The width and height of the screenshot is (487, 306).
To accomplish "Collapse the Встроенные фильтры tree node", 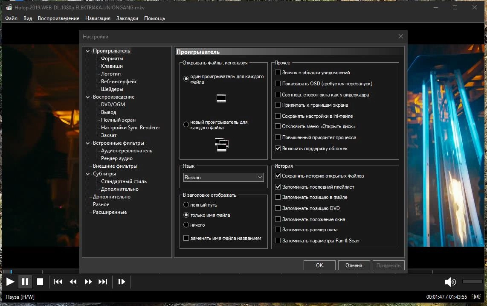I will click(87, 143).
